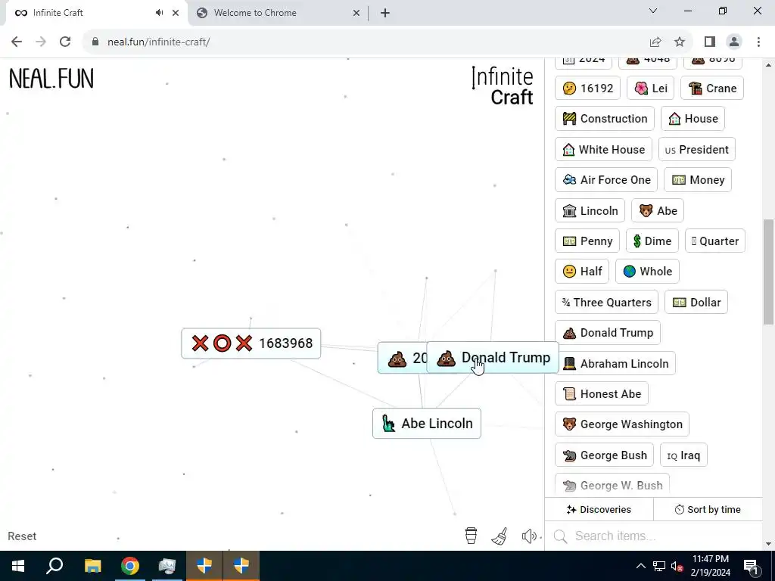Toggle Chrome side panel
775x581 pixels.
(710, 42)
